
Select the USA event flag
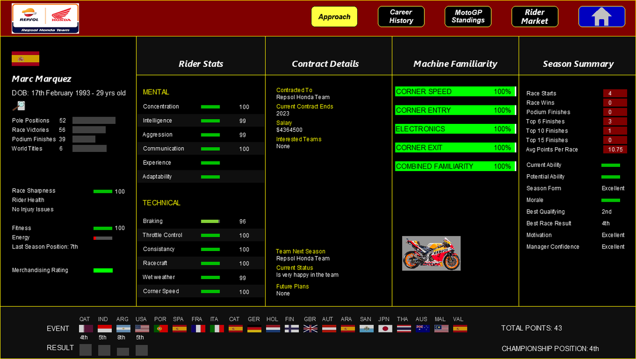pos(142,328)
